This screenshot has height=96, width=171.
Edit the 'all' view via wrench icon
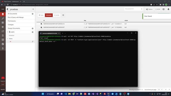pos(33,42)
